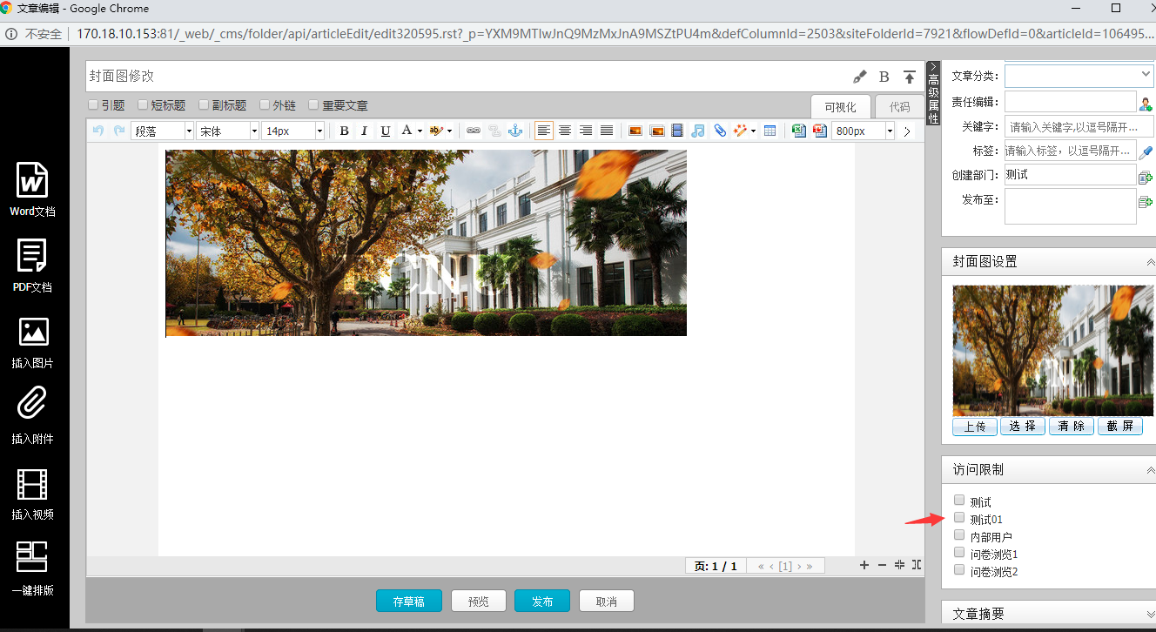
Task: Click the 发布 publish button
Action: pyautogui.click(x=541, y=601)
